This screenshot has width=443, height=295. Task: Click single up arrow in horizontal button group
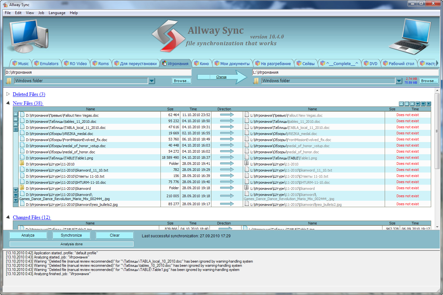tap(412, 104)
